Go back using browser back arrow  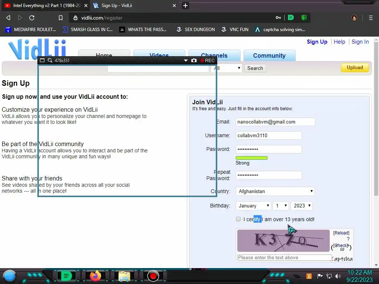8,18
